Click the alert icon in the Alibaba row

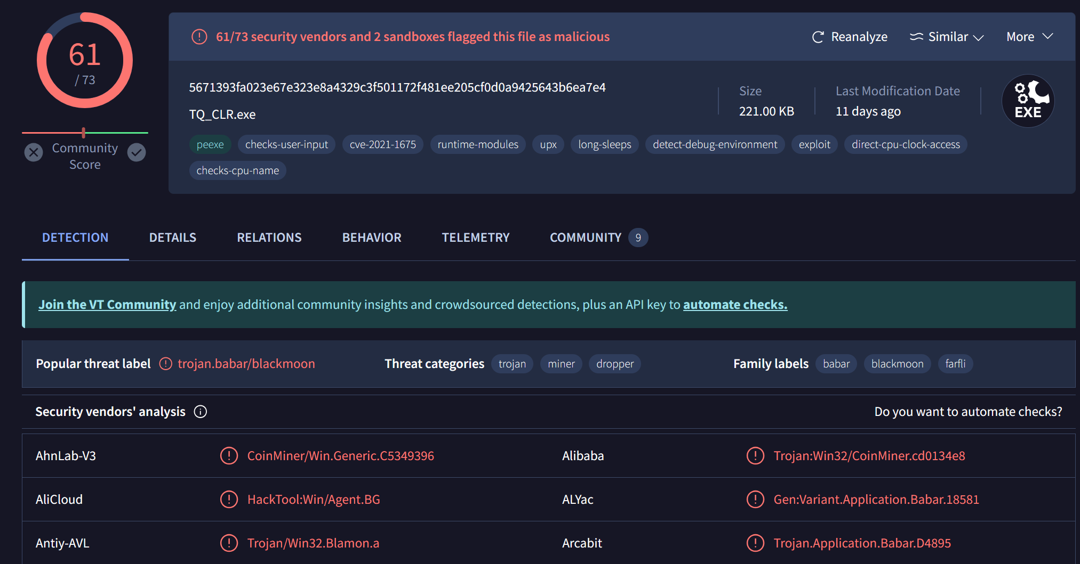755,456
